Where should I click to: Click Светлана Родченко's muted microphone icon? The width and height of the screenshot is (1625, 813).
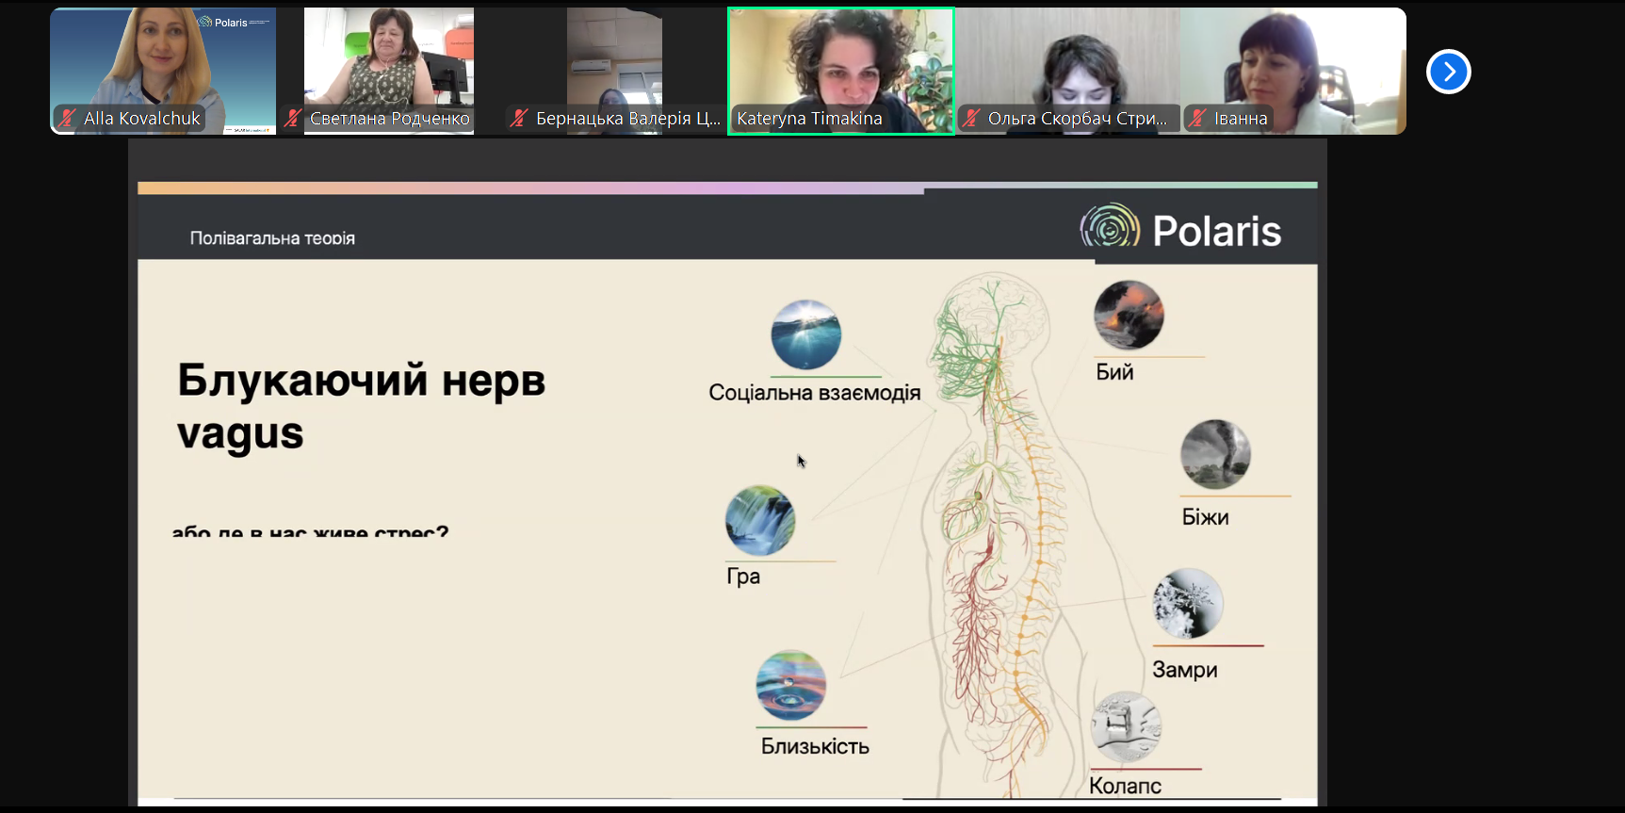pyautogui.click(x=293, y=119)
